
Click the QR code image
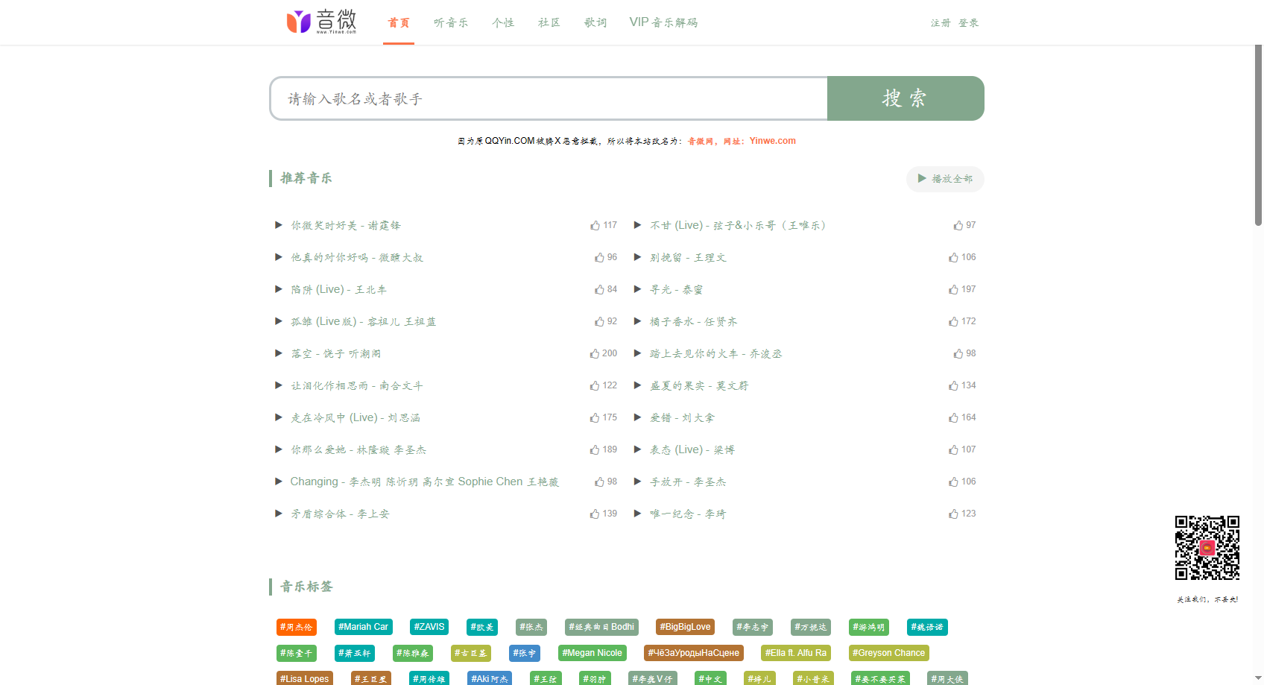click(1207, 548)
